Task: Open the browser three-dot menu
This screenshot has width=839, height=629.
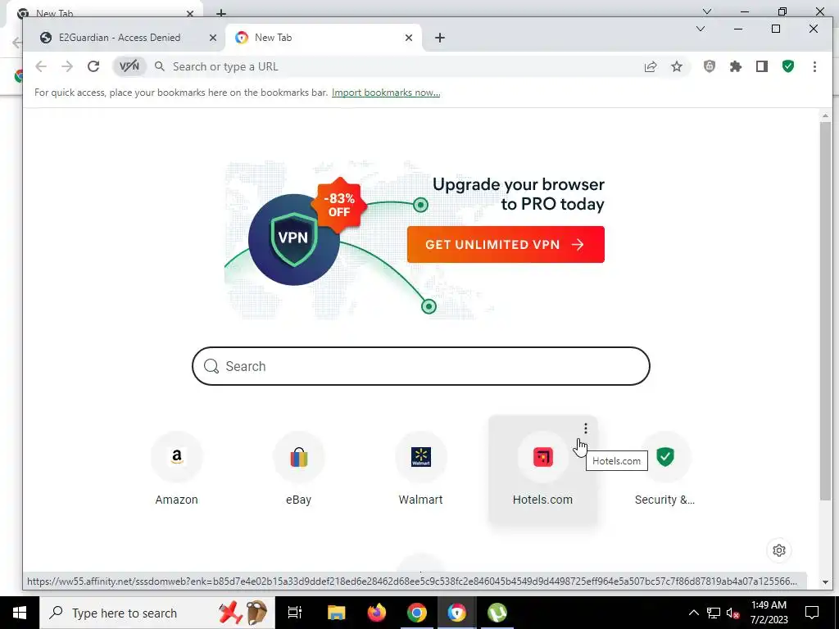Action: (814, 66)
